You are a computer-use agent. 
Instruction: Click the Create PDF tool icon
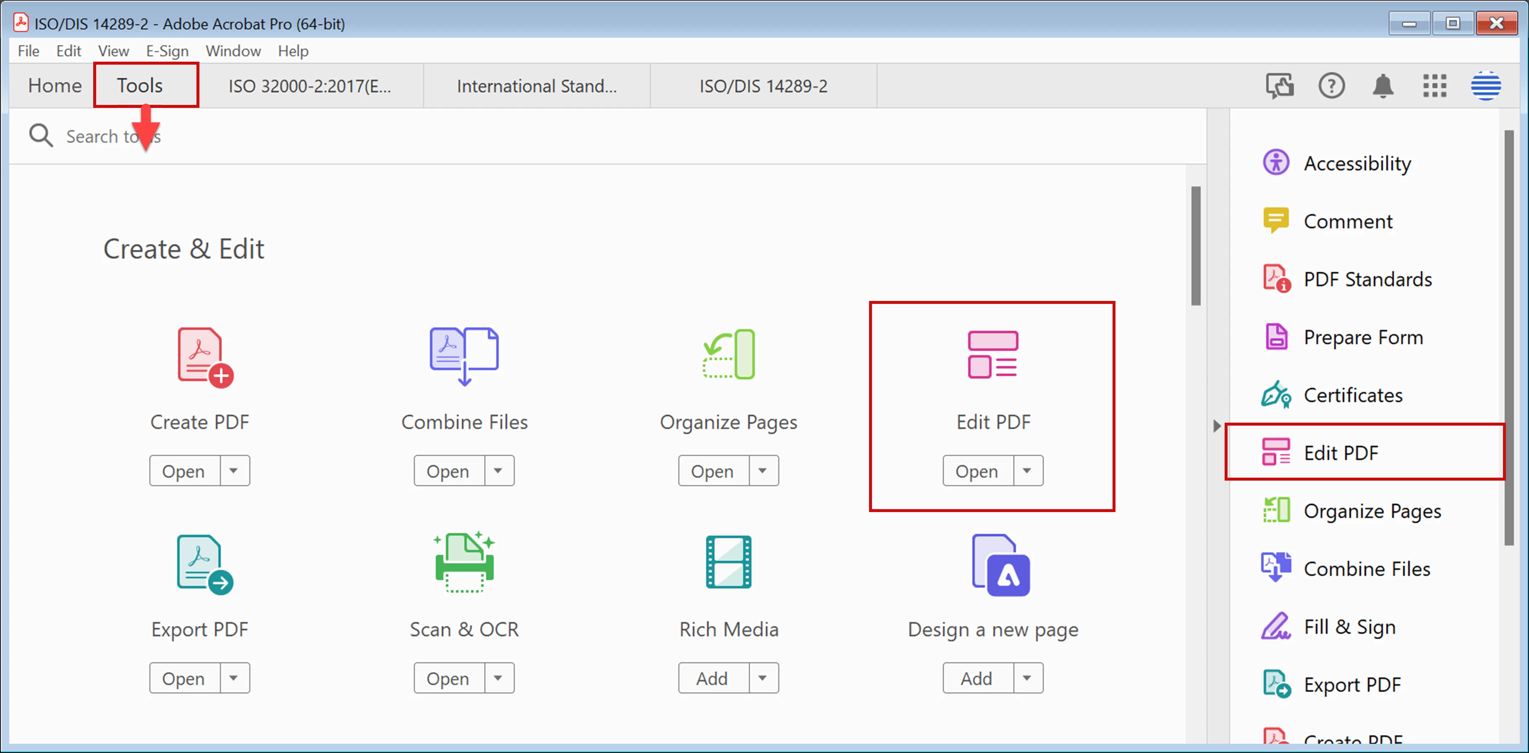click(204, 357)
